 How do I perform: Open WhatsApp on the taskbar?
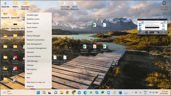91,93
